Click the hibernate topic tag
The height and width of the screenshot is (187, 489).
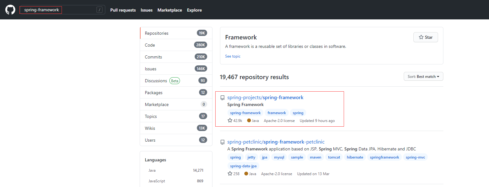355,157
